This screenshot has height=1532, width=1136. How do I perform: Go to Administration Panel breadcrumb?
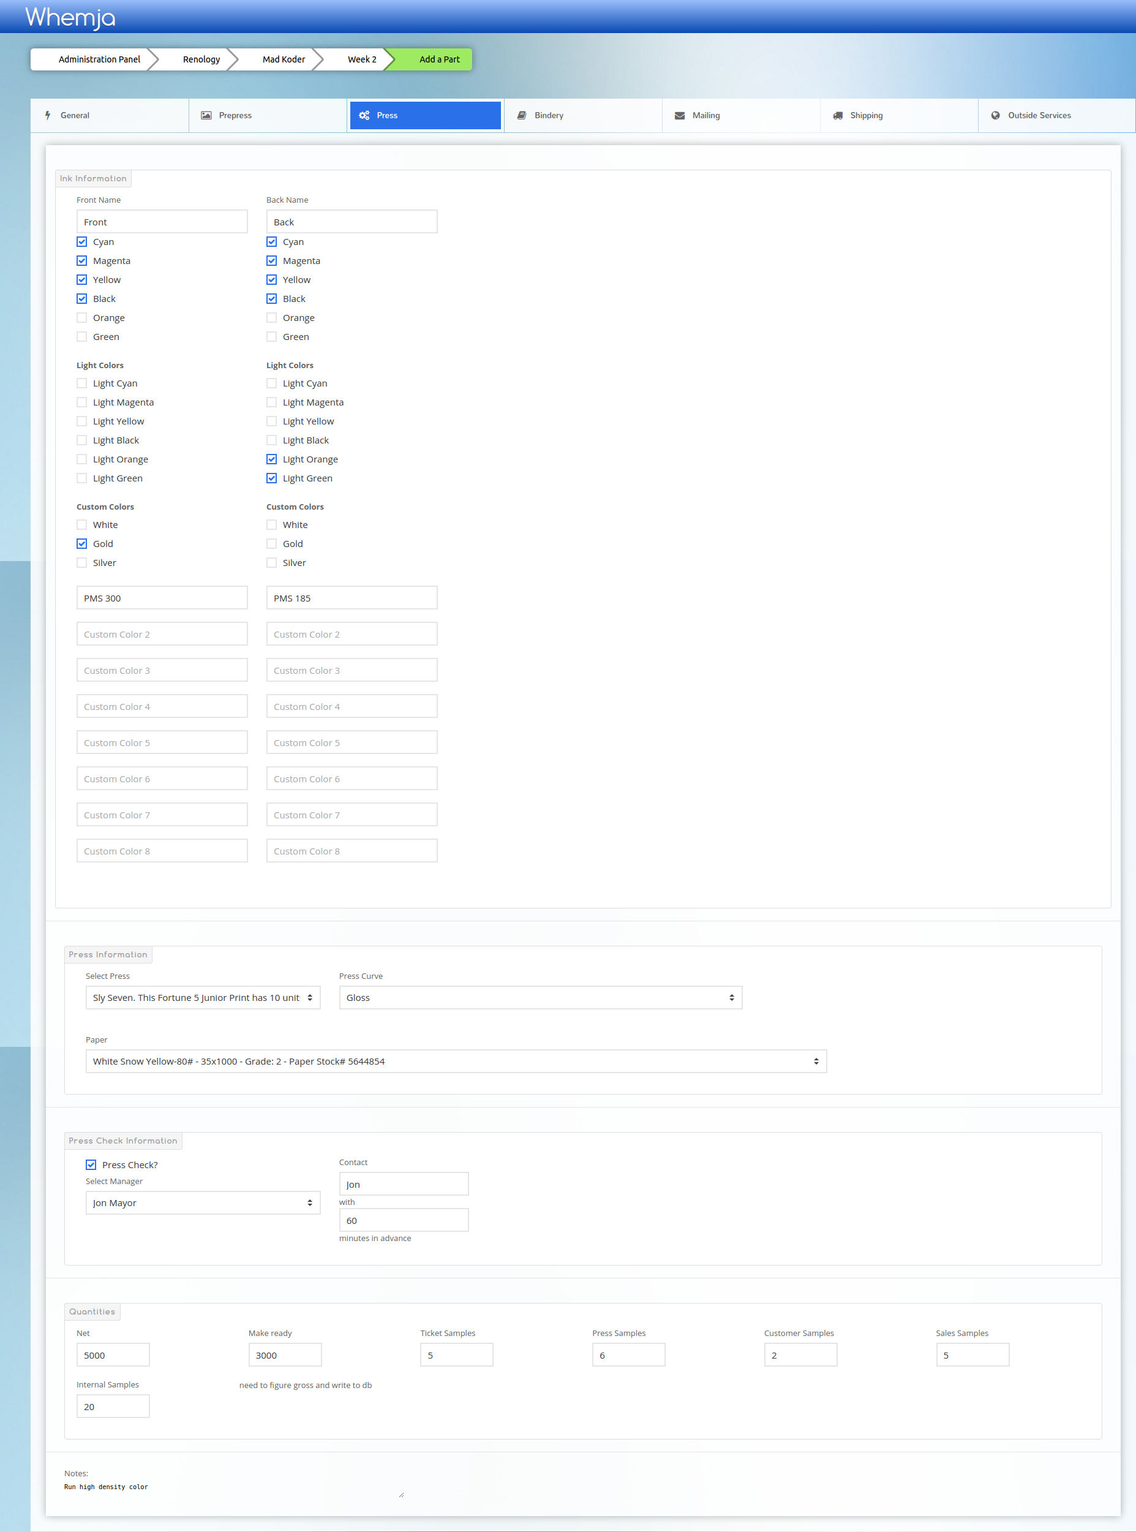pyautogui.click(x=99, y=59)
